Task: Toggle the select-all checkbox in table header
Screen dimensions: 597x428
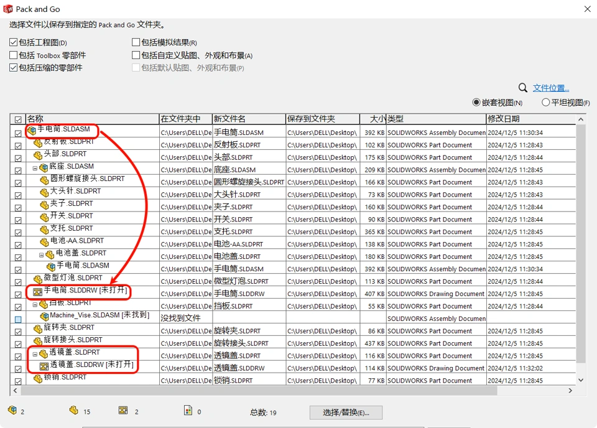Action: click(x=18, y=119)
